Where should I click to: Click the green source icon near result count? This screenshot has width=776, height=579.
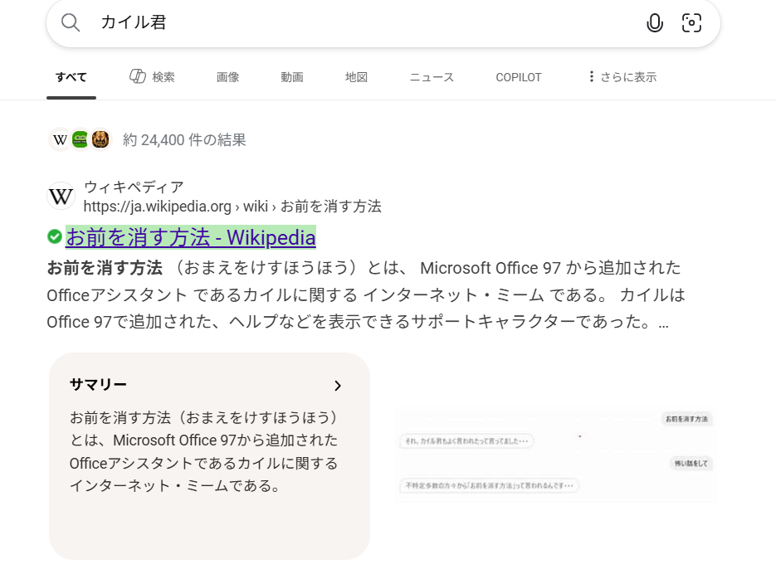(x=80, y=139)
